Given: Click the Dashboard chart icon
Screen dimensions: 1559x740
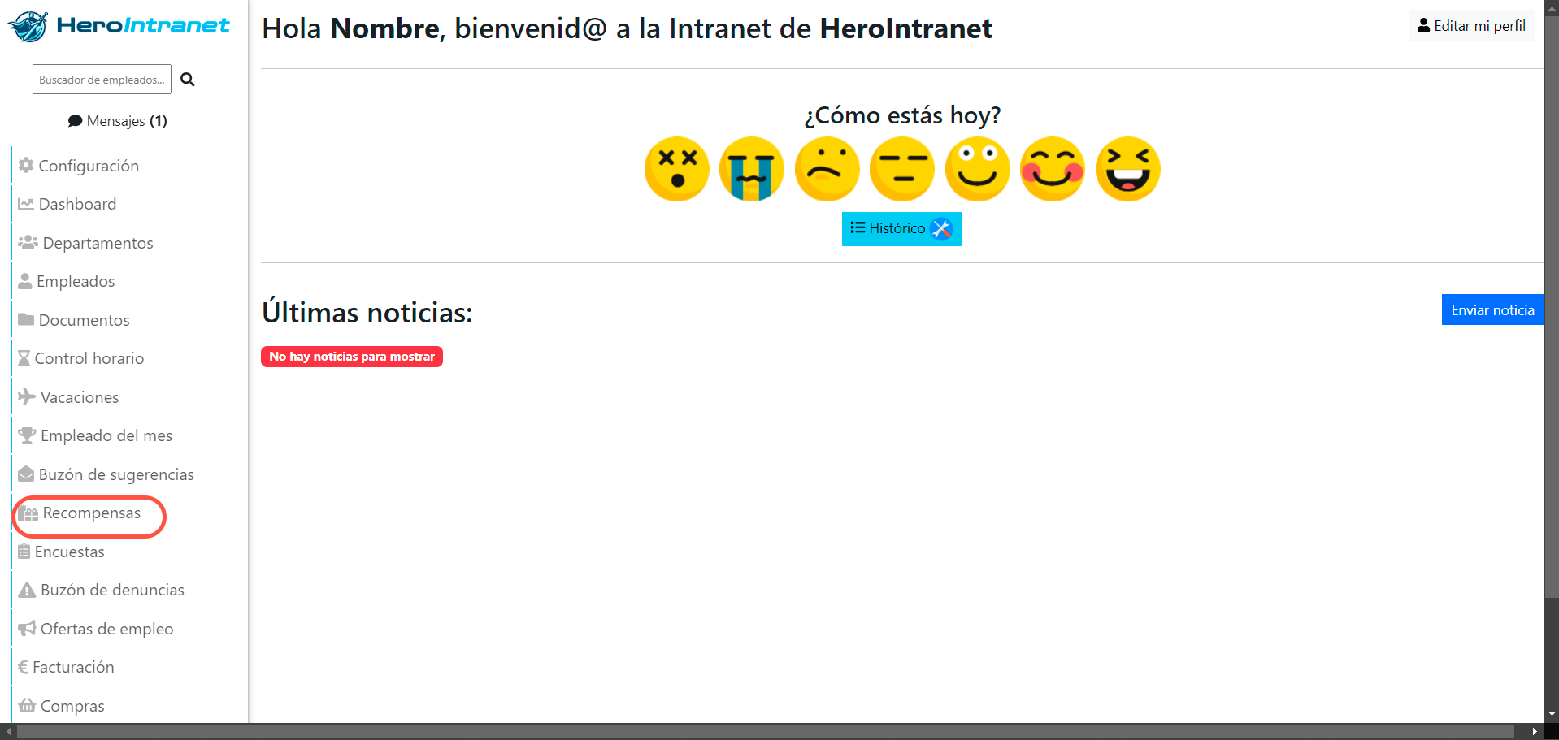Looking at the screenshot, I should point(26,204).
